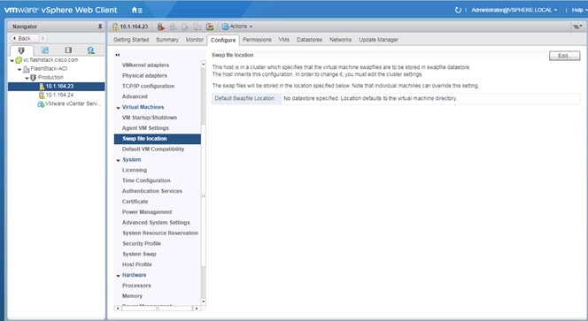The image size is (588, 321).
Task: Open Physical adapters settings
Action: click(144, 76)
